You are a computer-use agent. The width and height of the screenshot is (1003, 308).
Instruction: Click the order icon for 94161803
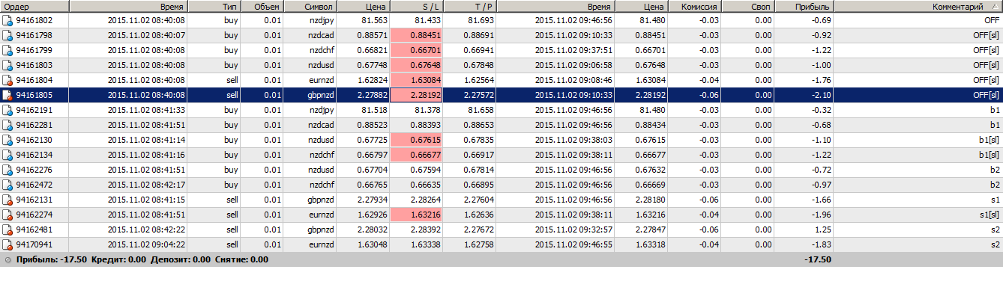pos(7,65)
